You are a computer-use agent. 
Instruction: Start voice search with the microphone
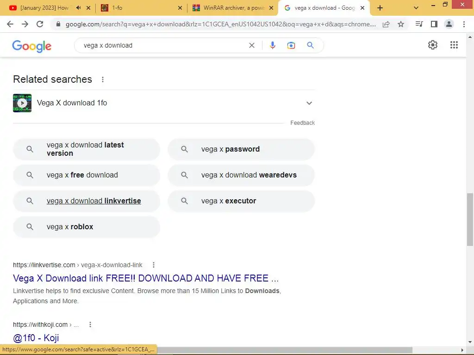(x=272, y=45)
